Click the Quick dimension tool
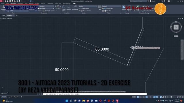184x103 pixels. 45,11
